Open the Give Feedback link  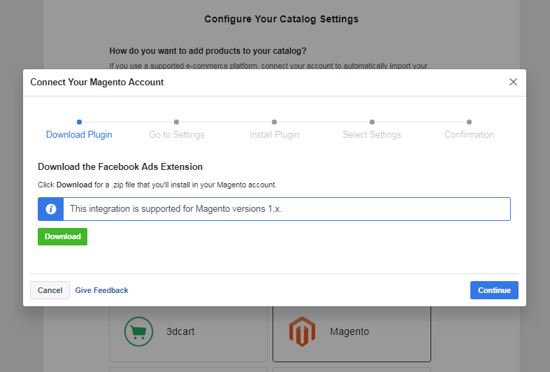(102, 290)
